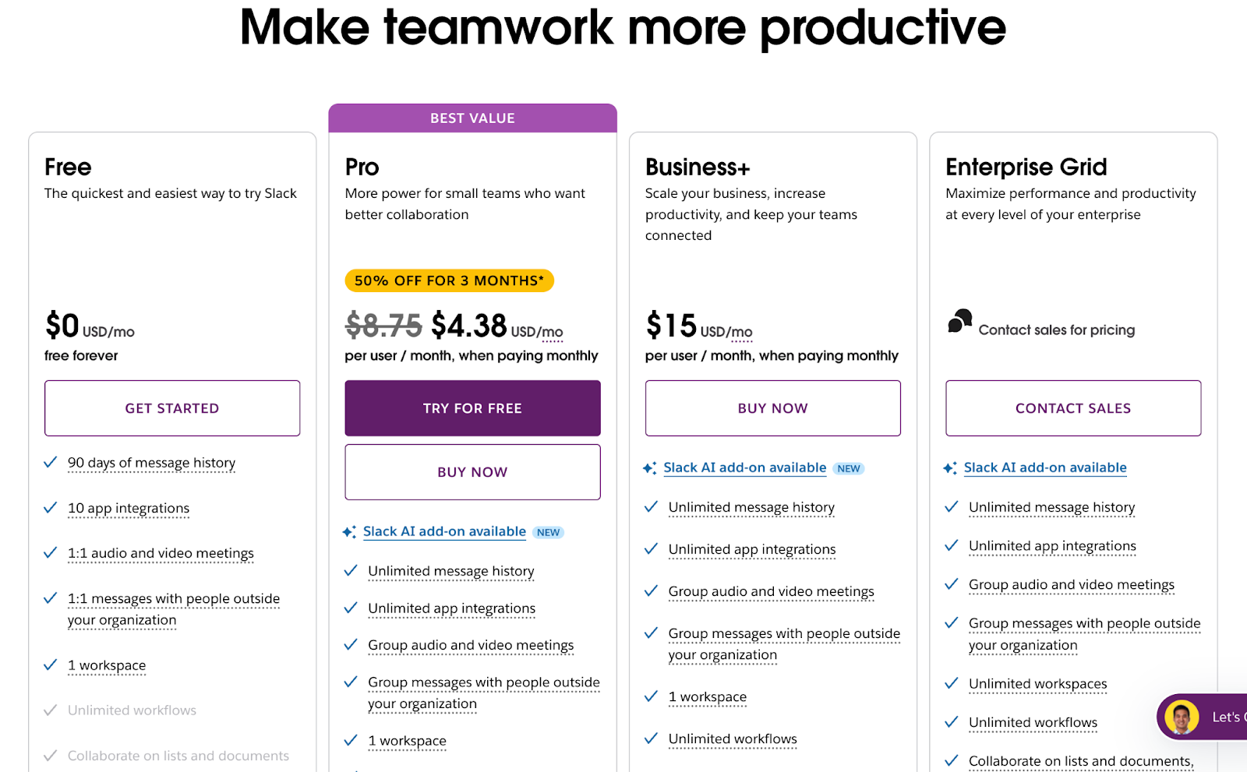Click Buy Now under the Pro plan
The height and width of the screenshot is (772, 1247).
(x=472, y=472)
